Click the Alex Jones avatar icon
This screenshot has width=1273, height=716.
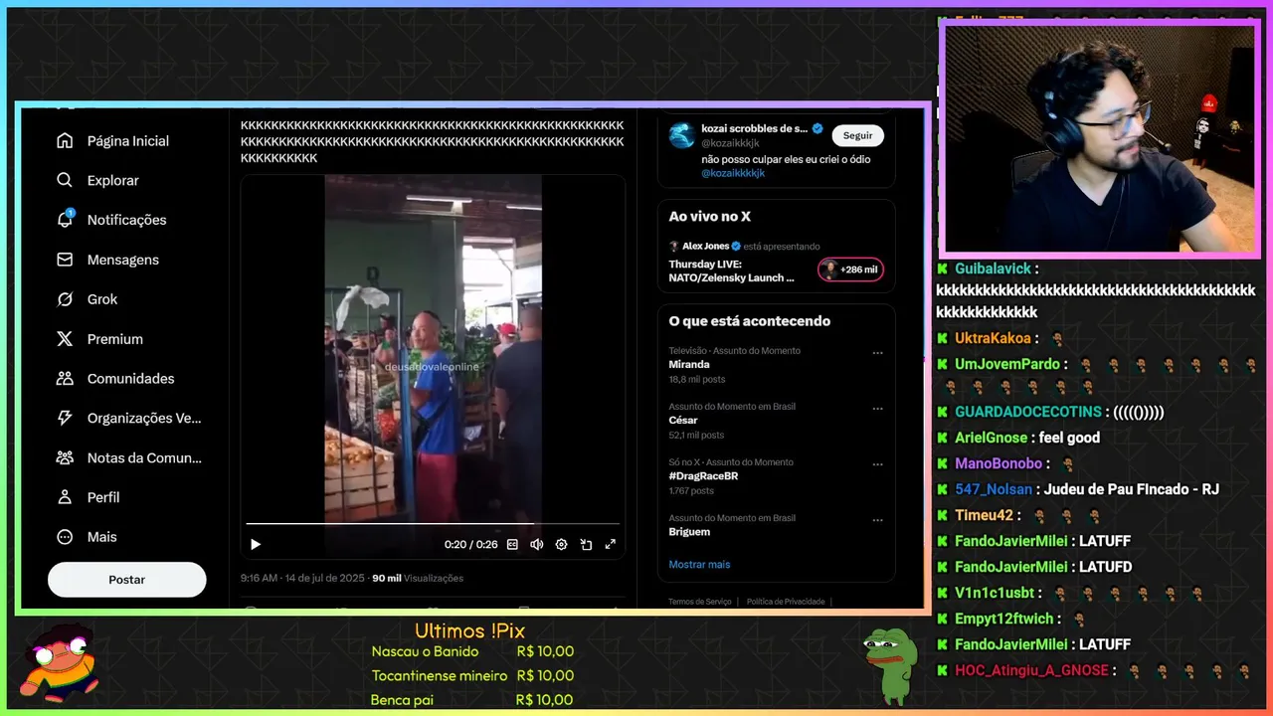[x=674, y=246]
